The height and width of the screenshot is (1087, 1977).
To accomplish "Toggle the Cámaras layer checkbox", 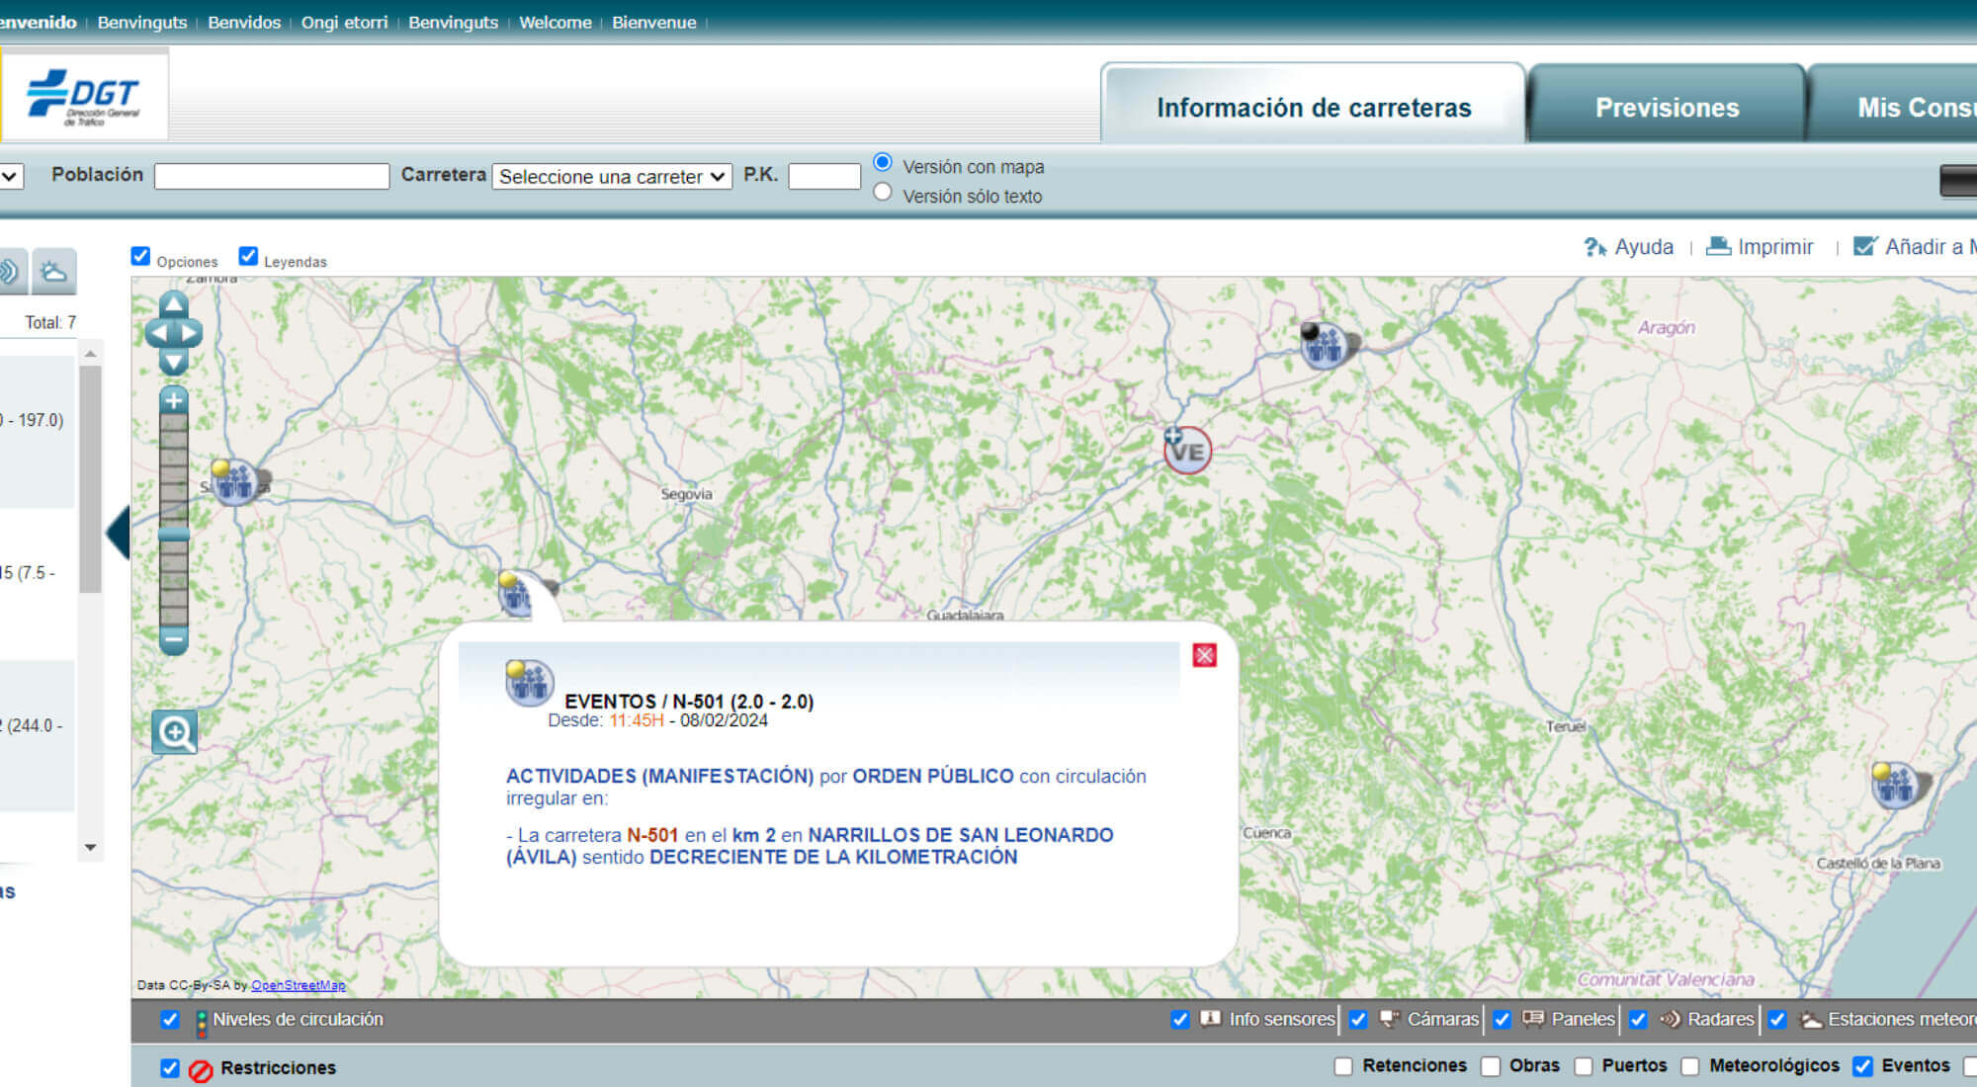I will (1358, 1019).
